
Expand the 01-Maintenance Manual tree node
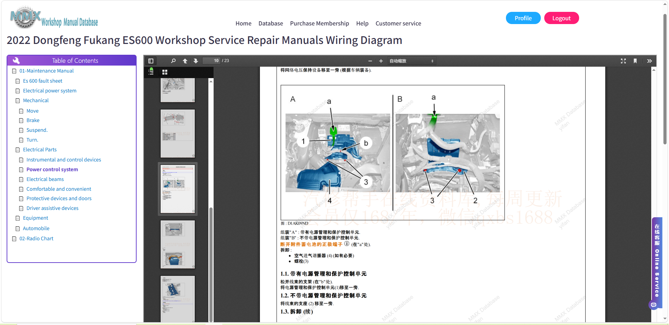pos(14,71)
